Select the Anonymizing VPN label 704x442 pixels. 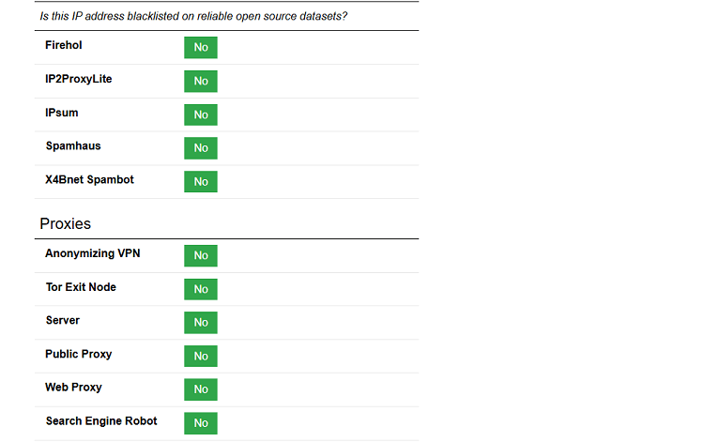click(93, 253)
